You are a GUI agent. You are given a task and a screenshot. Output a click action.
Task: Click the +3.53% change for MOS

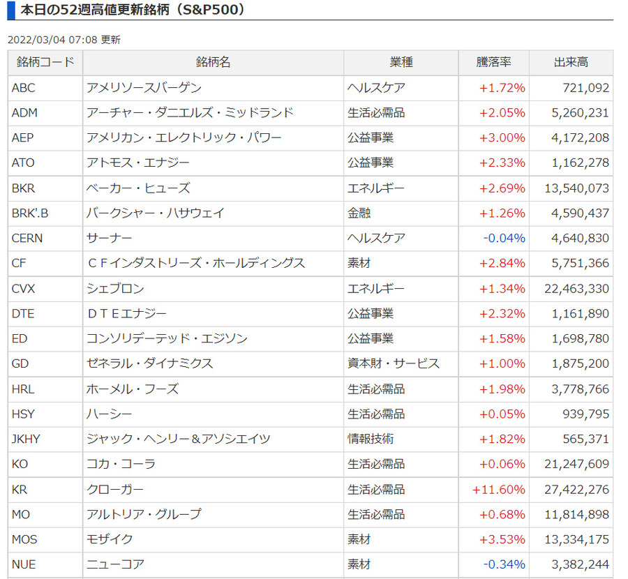[x=502, y=540]
